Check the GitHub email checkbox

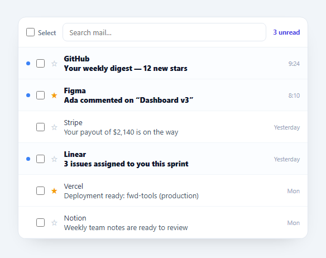[40, 64]
